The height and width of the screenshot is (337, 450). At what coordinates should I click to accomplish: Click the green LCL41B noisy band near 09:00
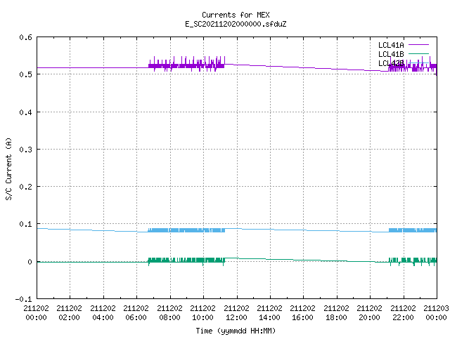point(186,260)
